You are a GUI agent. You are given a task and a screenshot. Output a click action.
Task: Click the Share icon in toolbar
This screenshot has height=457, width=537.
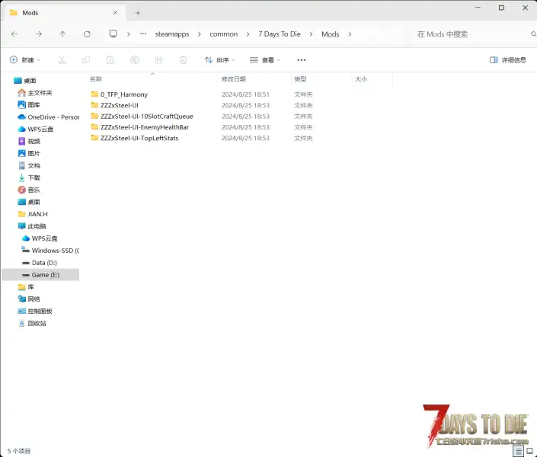point(159,60)
